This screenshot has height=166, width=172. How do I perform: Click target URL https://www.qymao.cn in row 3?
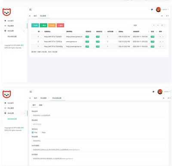pos(74,36)
